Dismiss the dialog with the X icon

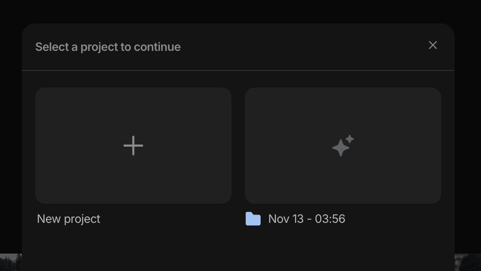tap(433, 45)
